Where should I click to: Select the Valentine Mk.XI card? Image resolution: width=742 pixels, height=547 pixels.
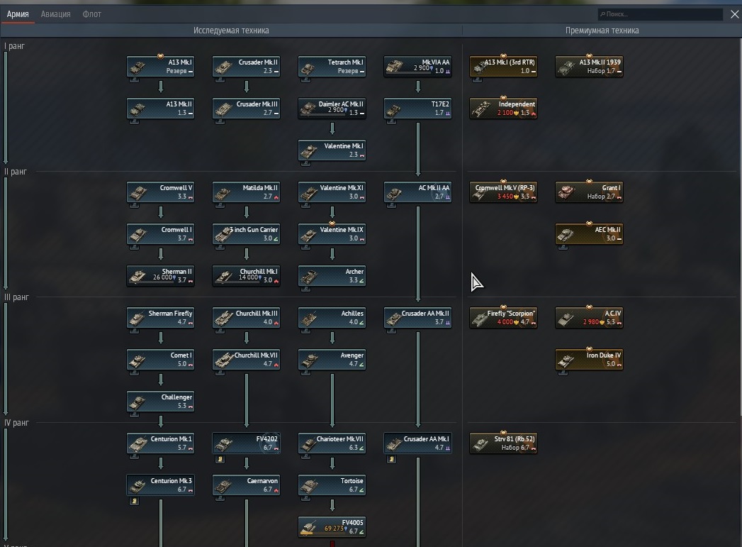pos(332,192)
